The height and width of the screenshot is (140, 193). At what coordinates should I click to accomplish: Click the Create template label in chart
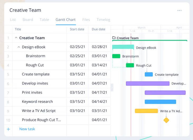(x=167, y=75)
